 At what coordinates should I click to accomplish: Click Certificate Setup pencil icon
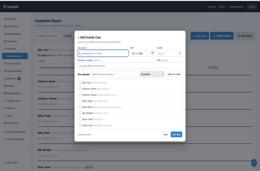pyautogui.click(x=5, y=101)
